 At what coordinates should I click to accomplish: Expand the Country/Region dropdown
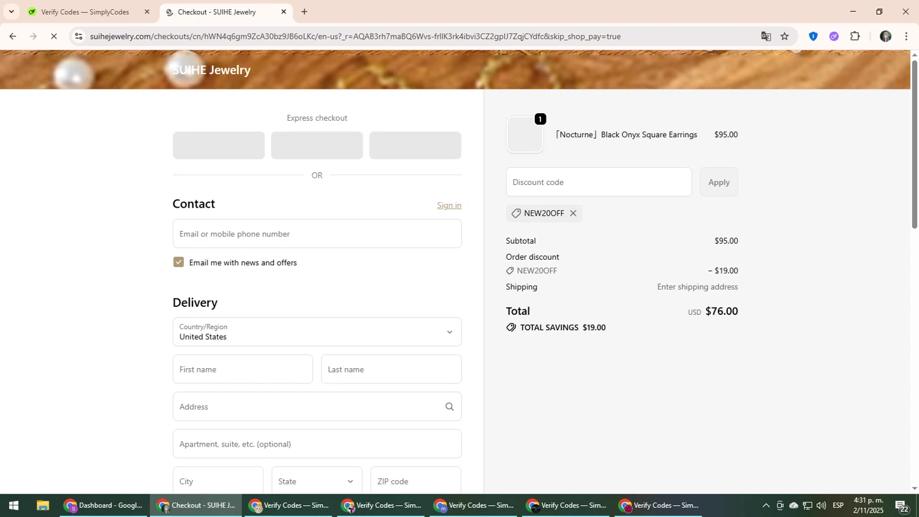(317, 332)
